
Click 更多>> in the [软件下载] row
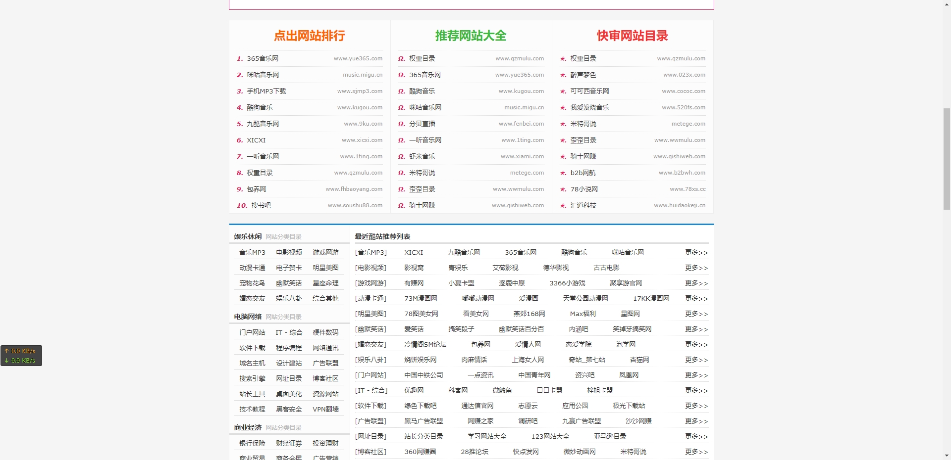click(696, 406)
